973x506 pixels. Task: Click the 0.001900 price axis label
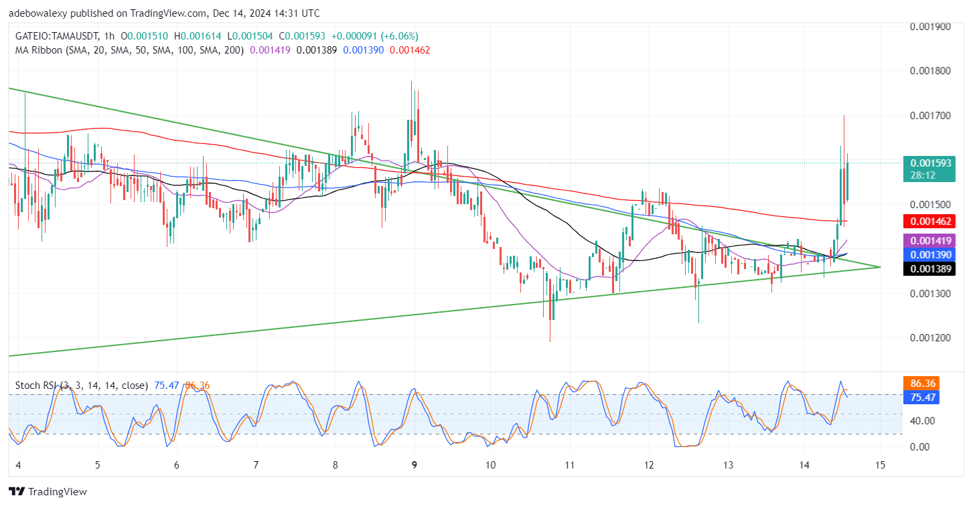pyautogui.click(x=931, y=27)
